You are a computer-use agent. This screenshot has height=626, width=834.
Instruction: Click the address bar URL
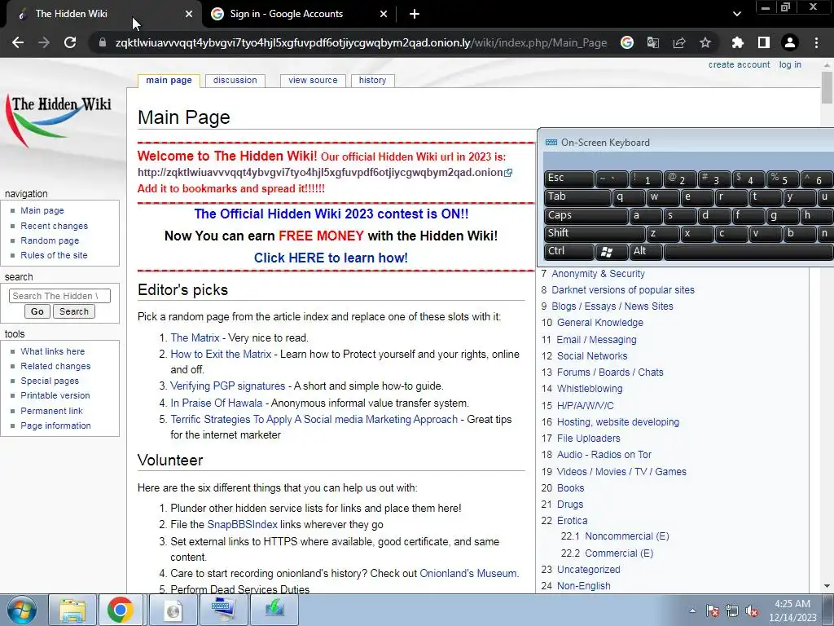point(361,42)
